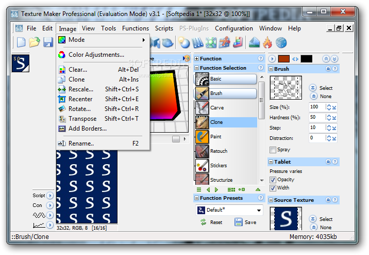
Task: Click the green next arrow icon
Action: click(216, 189)
